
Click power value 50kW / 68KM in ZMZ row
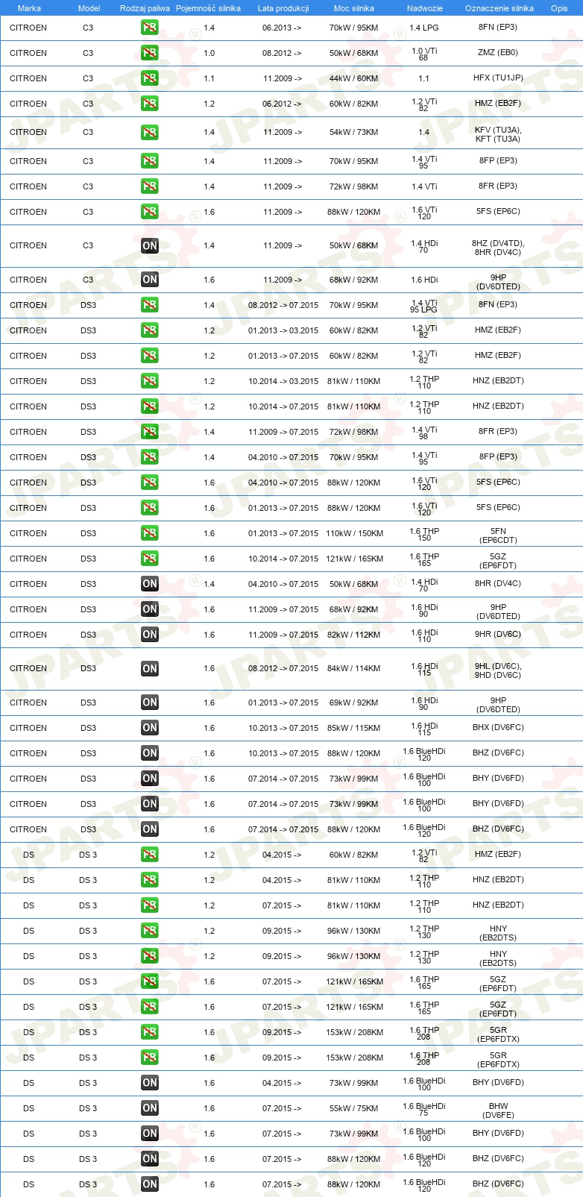click(353, 53)
